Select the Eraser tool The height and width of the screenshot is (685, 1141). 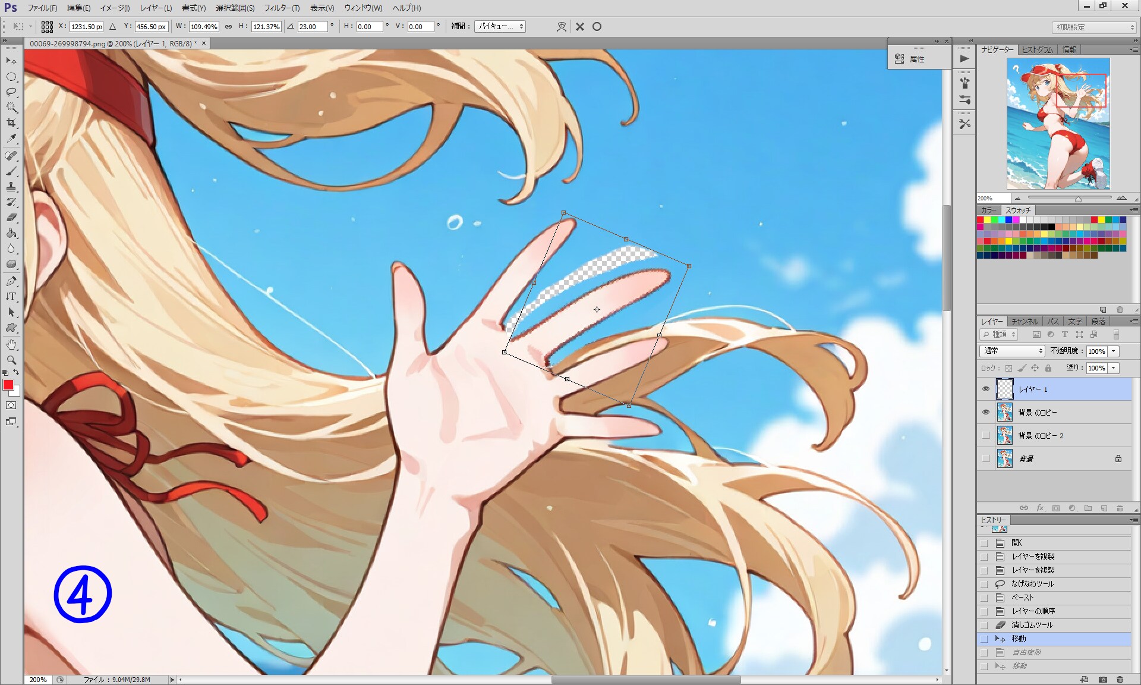click(11, 218)
